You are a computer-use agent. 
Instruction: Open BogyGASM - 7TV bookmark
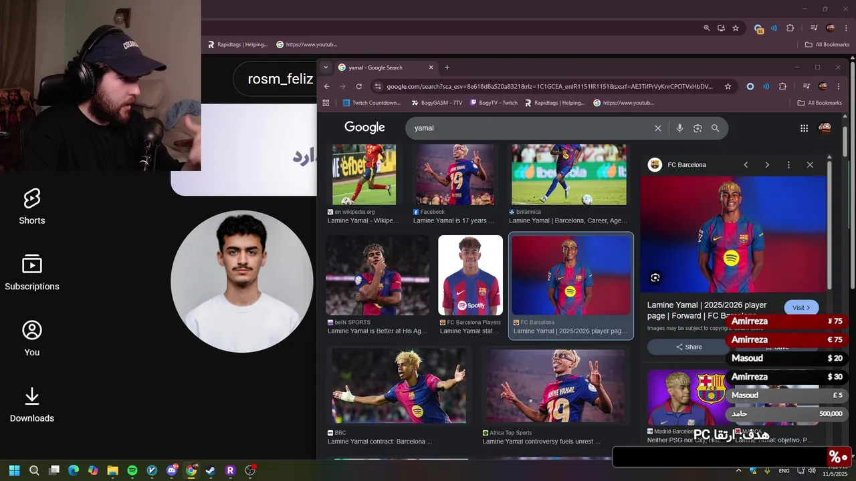click(x=436, y=103)
